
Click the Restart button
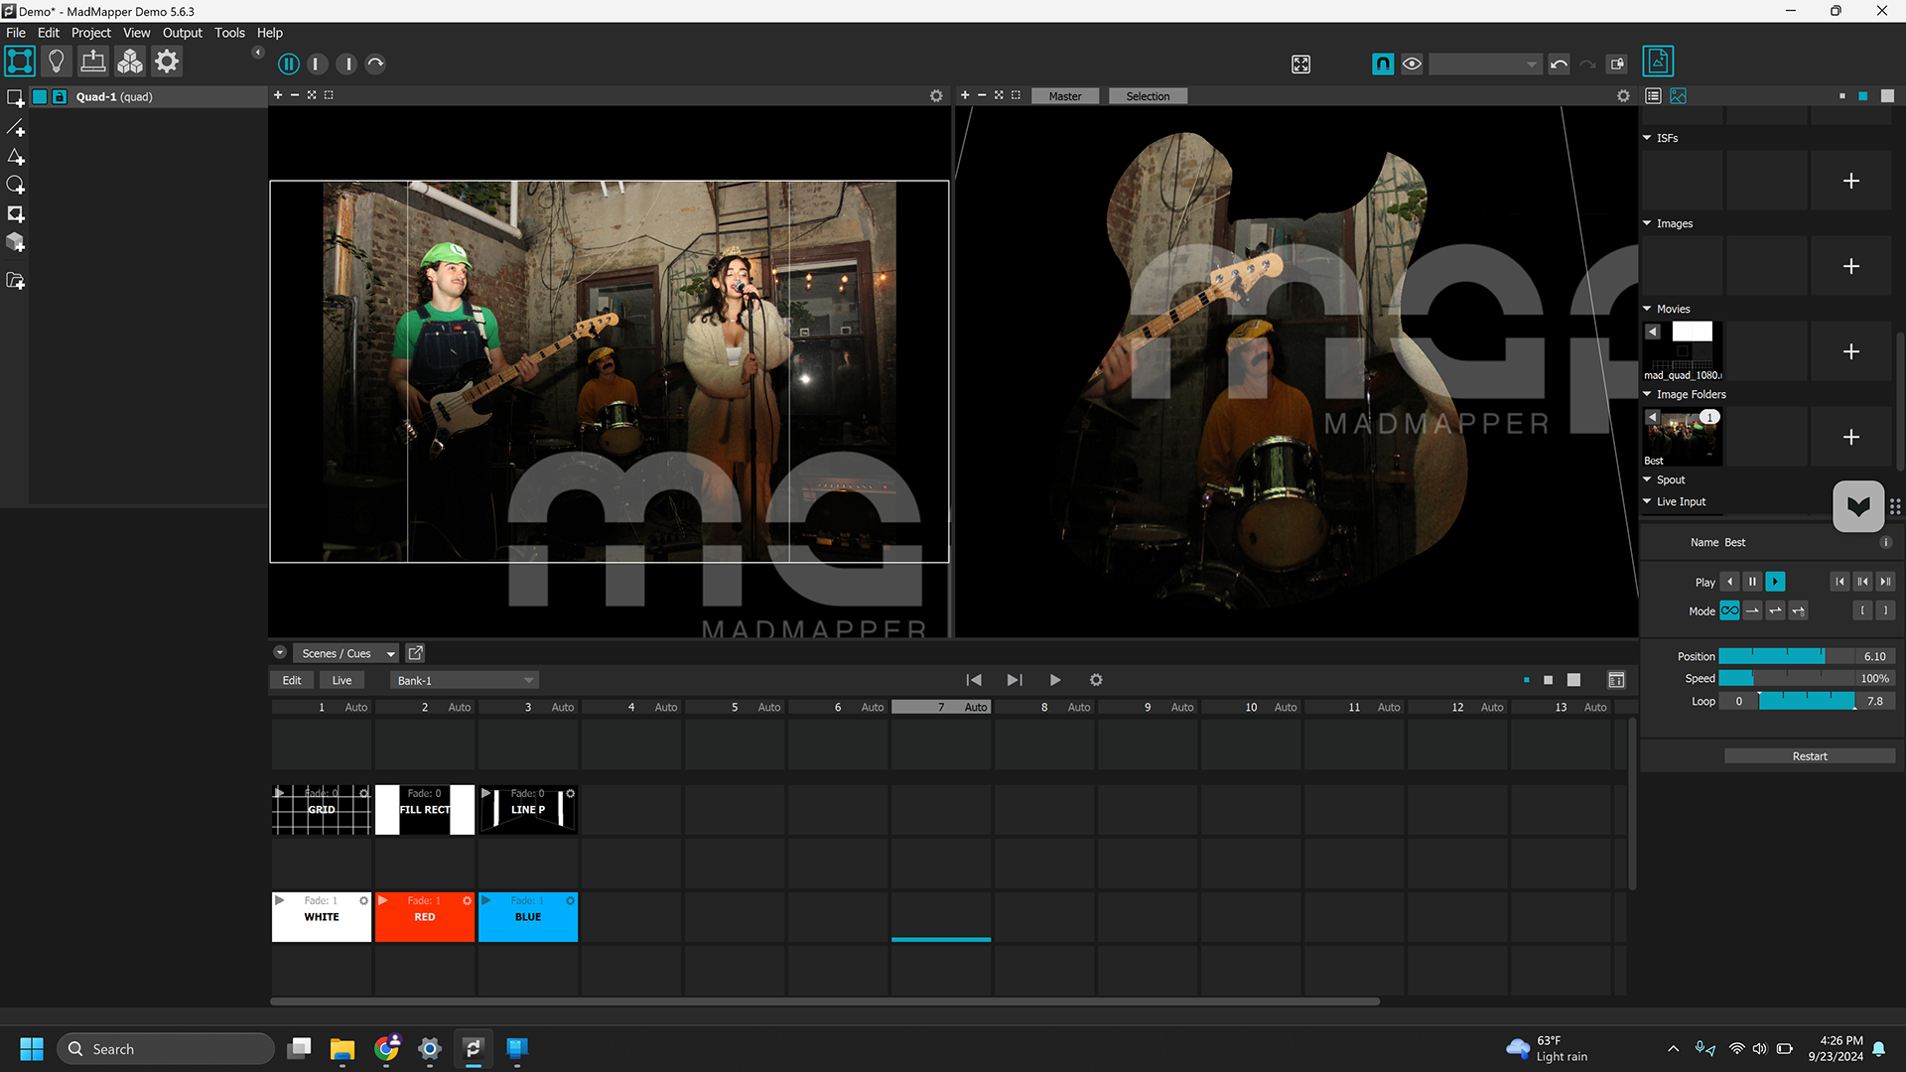click(x=1810, y=756)
